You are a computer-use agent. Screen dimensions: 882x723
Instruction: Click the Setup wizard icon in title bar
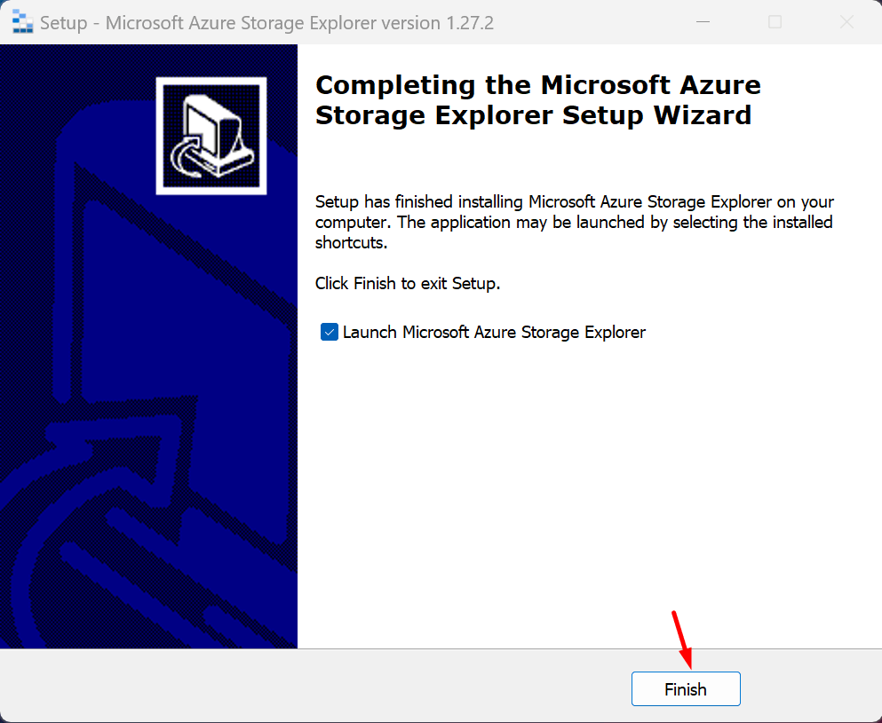[x=20, y=21]
